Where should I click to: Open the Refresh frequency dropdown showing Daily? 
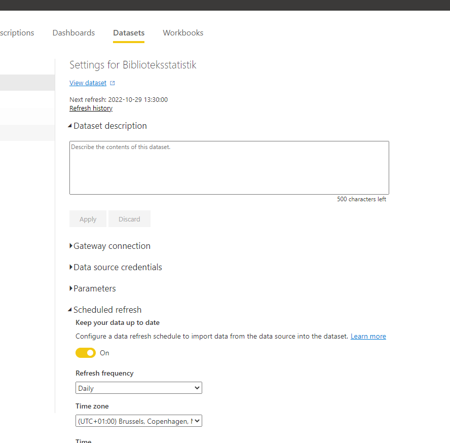click(139, 388)
